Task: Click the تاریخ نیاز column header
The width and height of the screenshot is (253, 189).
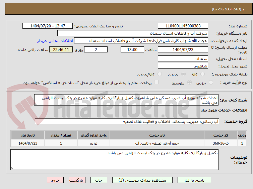Action: tap(28, 135)
